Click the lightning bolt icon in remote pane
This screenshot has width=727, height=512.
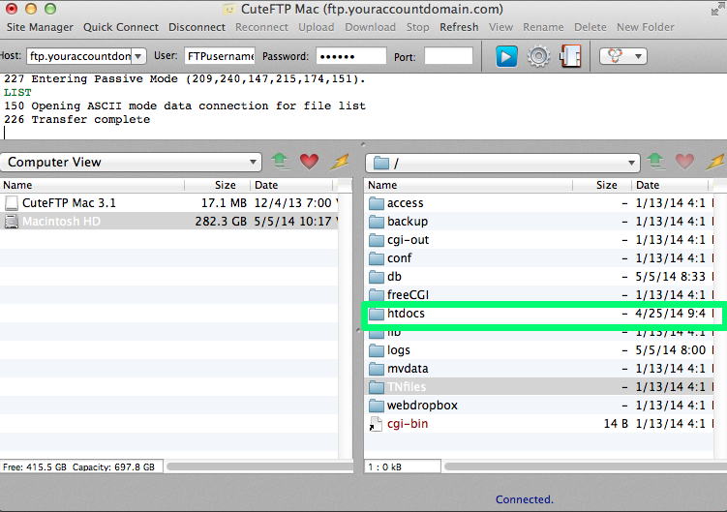(716, 162)
